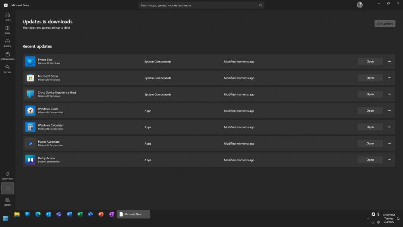
Task: Open the Windows Clock app
Action: tap(370, 110)
